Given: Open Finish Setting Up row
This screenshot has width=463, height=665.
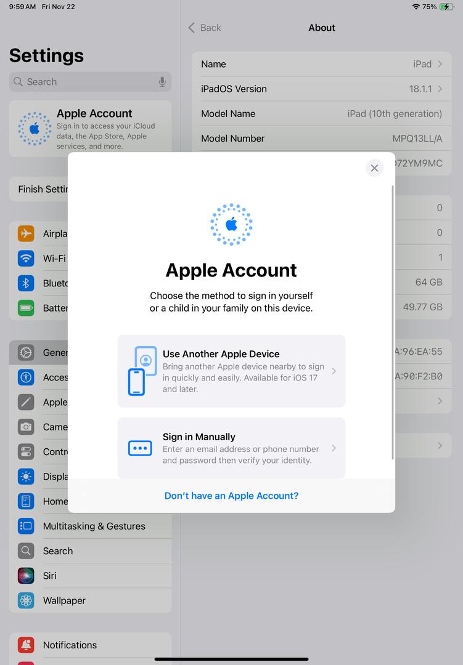Looking at the screenshot, I should pos(39,189).
